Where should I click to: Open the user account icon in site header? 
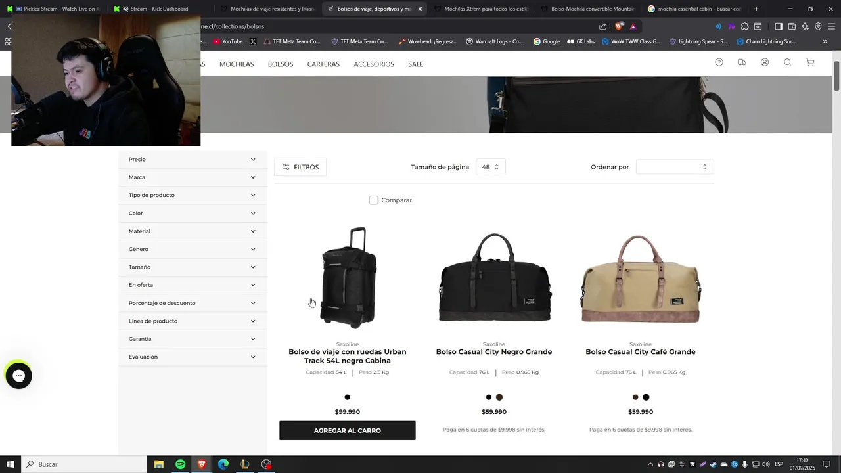(x=765, y=62)
